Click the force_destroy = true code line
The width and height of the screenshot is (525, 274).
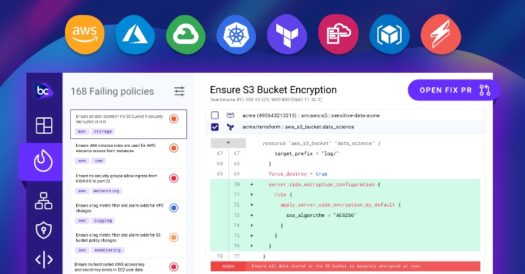point(298,174)
